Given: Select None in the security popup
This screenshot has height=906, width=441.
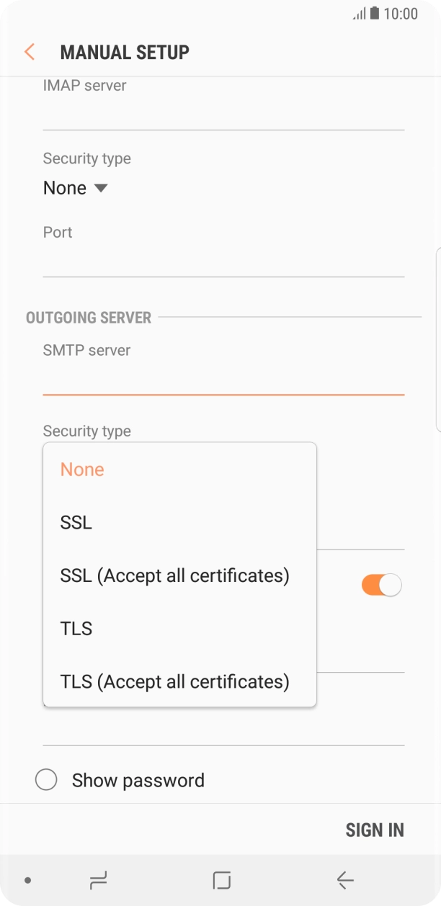Looking at the screenshot, I should point(81,469).
